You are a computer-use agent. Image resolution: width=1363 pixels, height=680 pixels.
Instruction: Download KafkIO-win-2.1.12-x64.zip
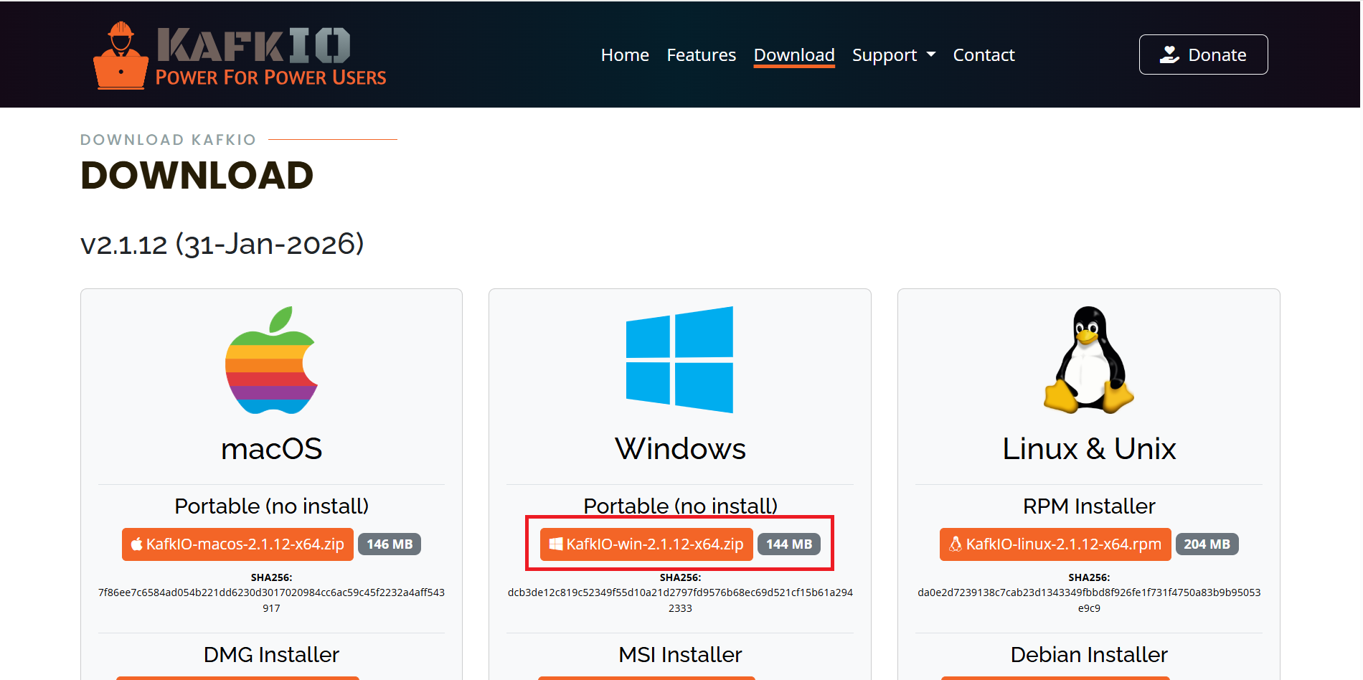click(646, 544)
